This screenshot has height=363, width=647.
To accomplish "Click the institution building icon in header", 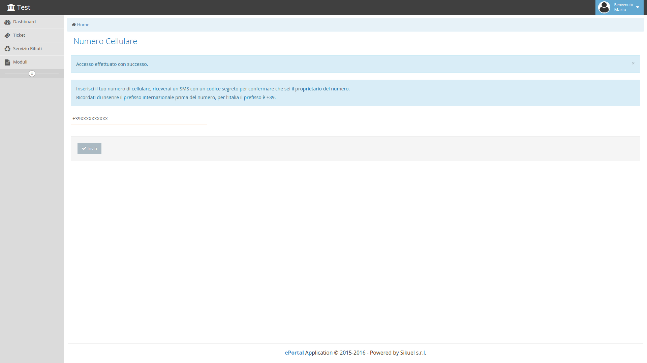I will (x=11, y=7).
